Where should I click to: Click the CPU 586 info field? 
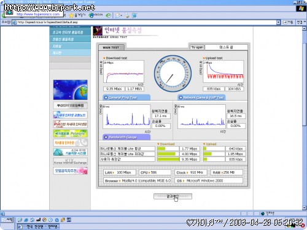click(155, 172)
